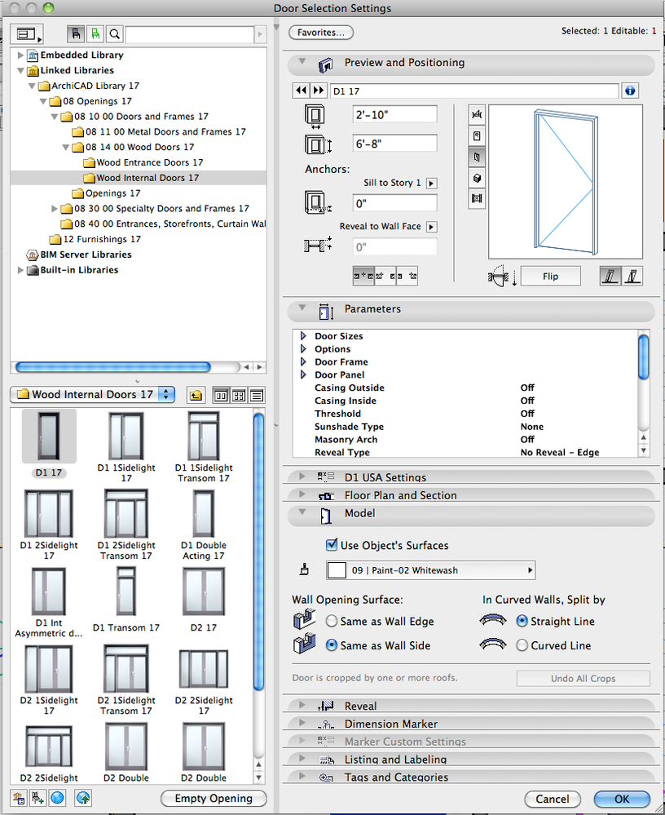
Task: Select the elevation preview icon
Action: tap(477, 136)
